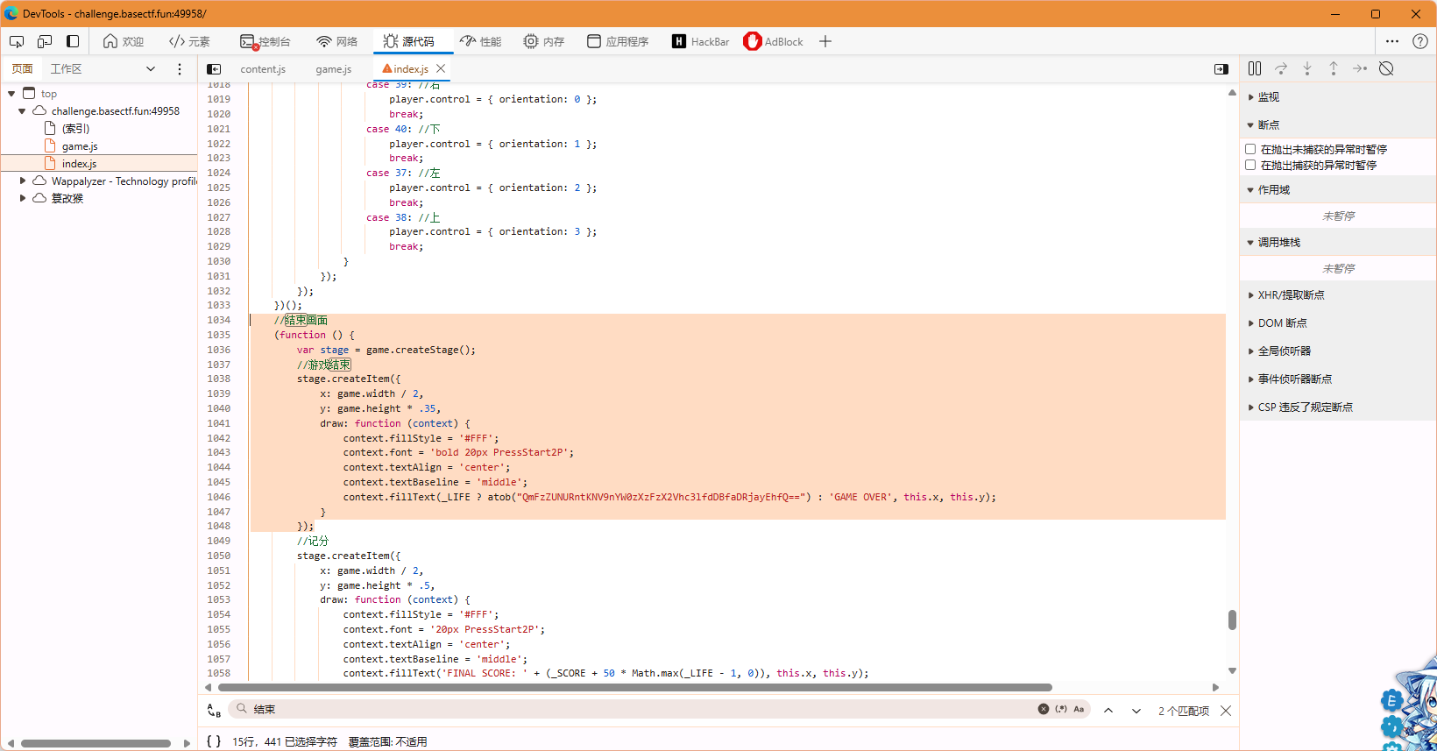Click the pause script execution icon

(1255, 68)
